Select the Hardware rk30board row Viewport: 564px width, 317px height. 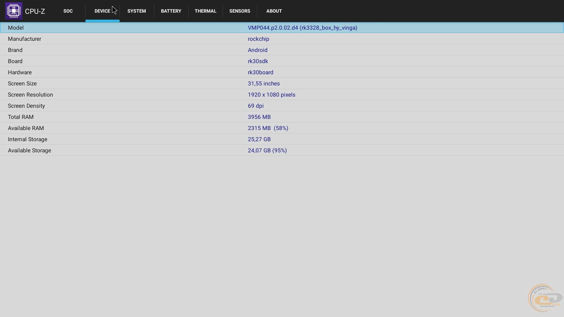pos(282,72)
